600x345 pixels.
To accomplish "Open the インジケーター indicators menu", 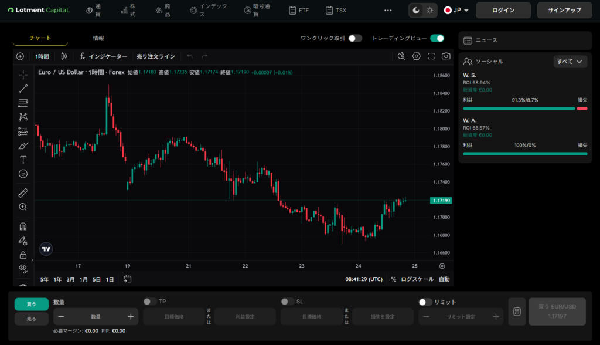I will [x=103, y=56].
